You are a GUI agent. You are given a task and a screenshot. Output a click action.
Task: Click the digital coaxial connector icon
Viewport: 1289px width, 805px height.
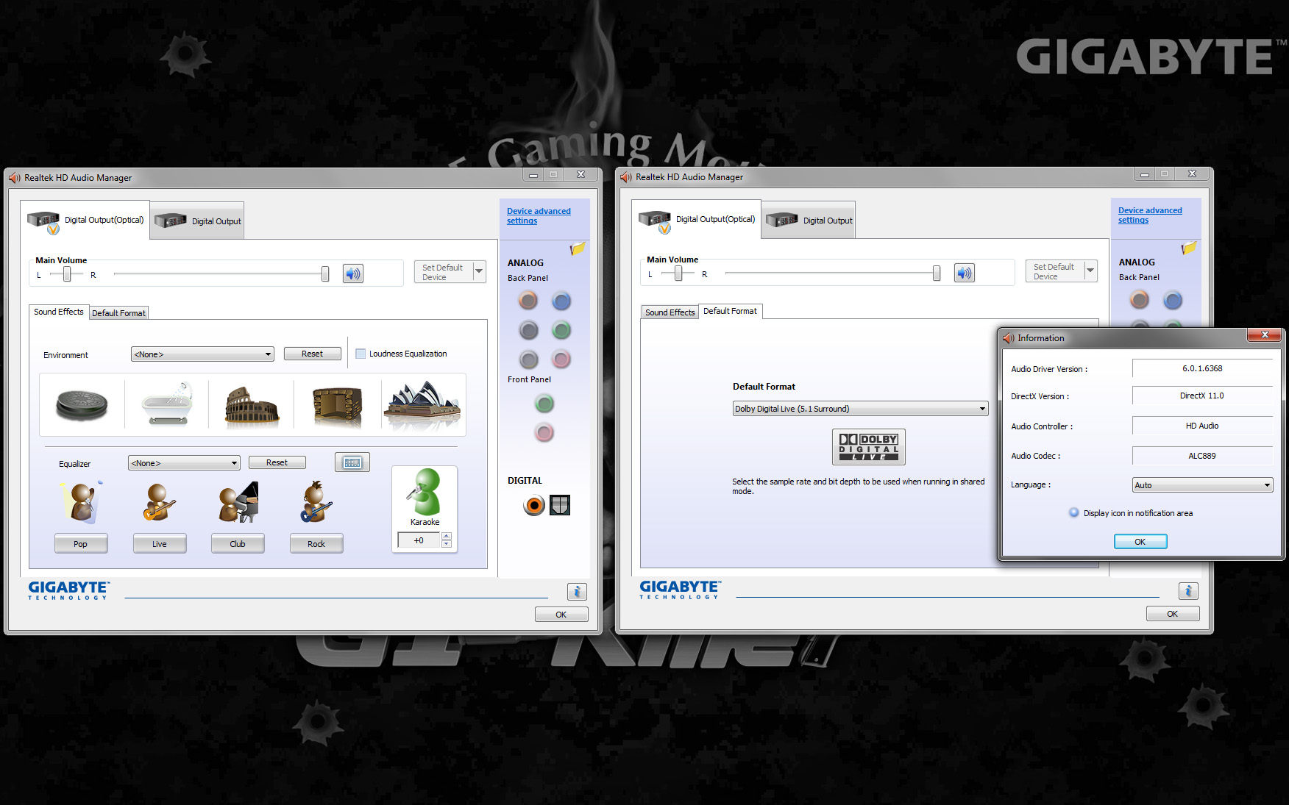[534, 505]
